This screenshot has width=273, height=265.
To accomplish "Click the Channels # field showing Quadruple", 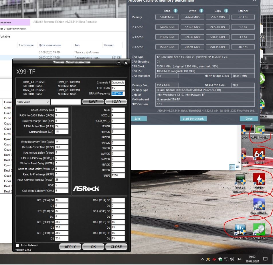I will click(118, 83).
